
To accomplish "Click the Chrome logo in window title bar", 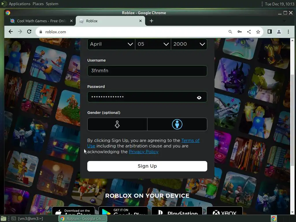I will 8,13.
